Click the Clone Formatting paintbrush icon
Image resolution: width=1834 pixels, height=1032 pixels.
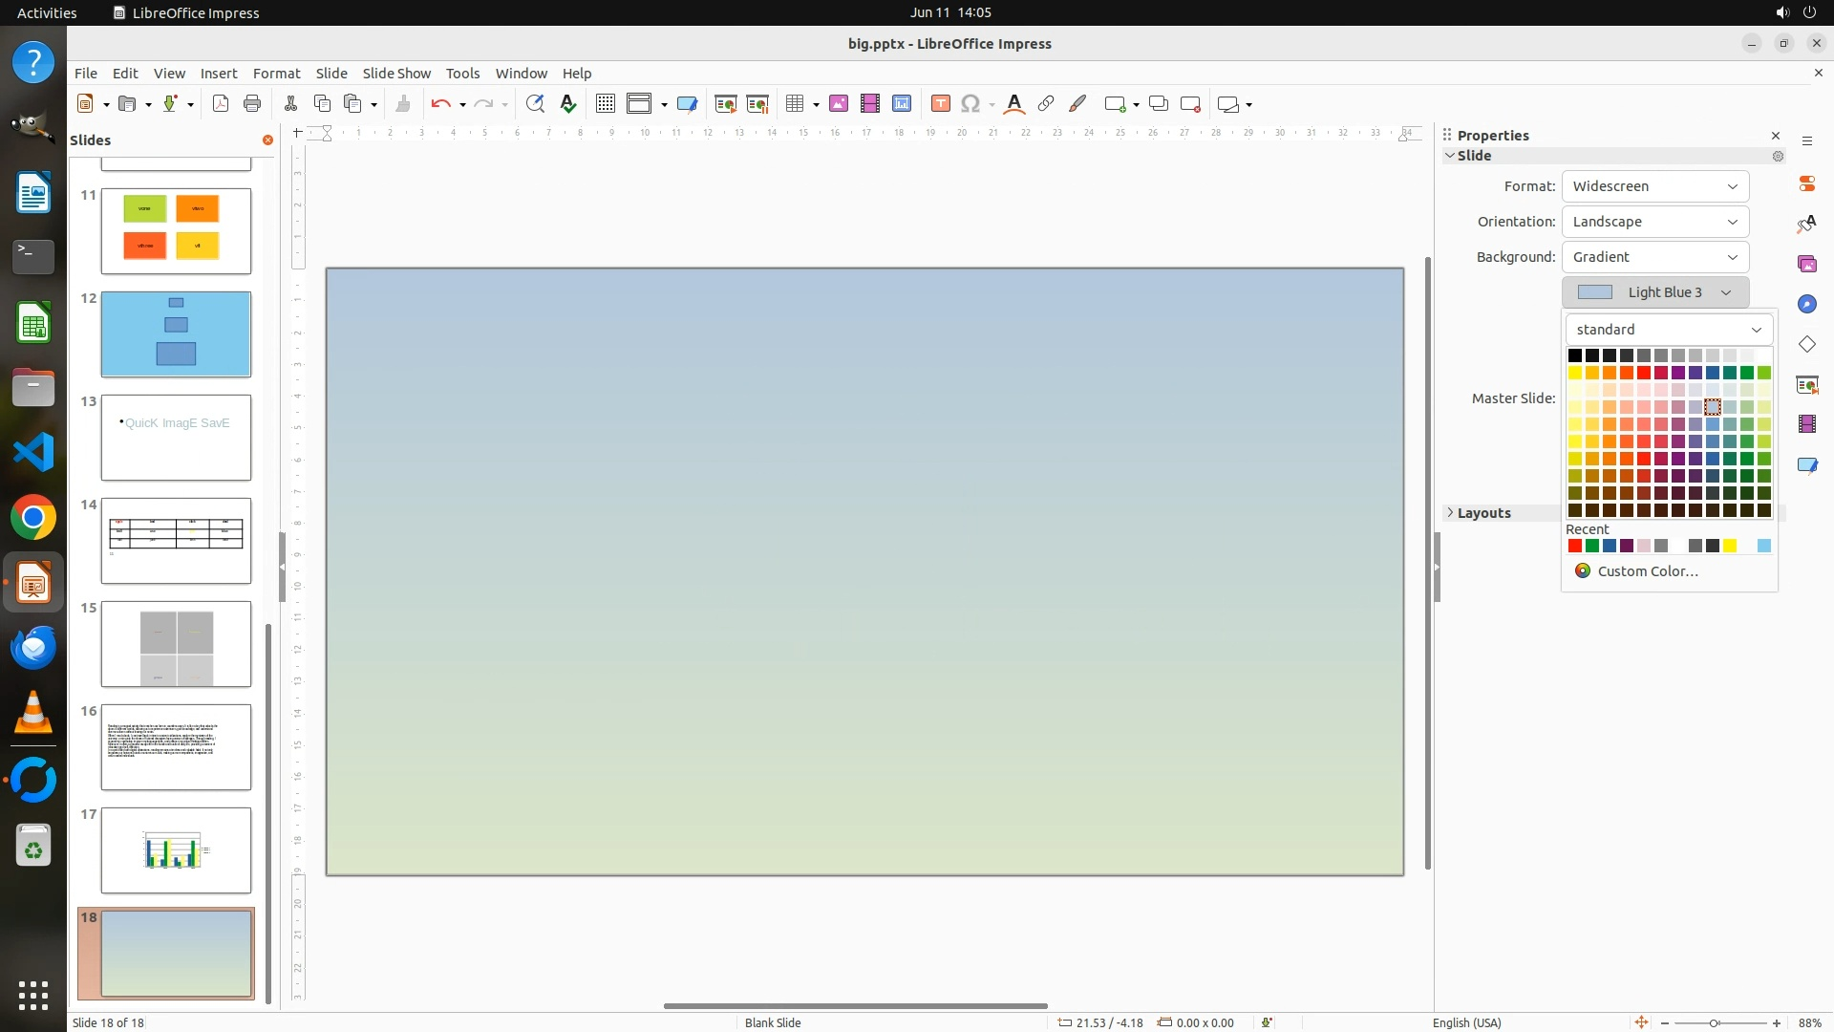pos(403,104)
